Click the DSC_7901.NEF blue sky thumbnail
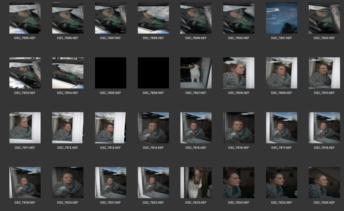344x211 pixels. pos(282,18)
